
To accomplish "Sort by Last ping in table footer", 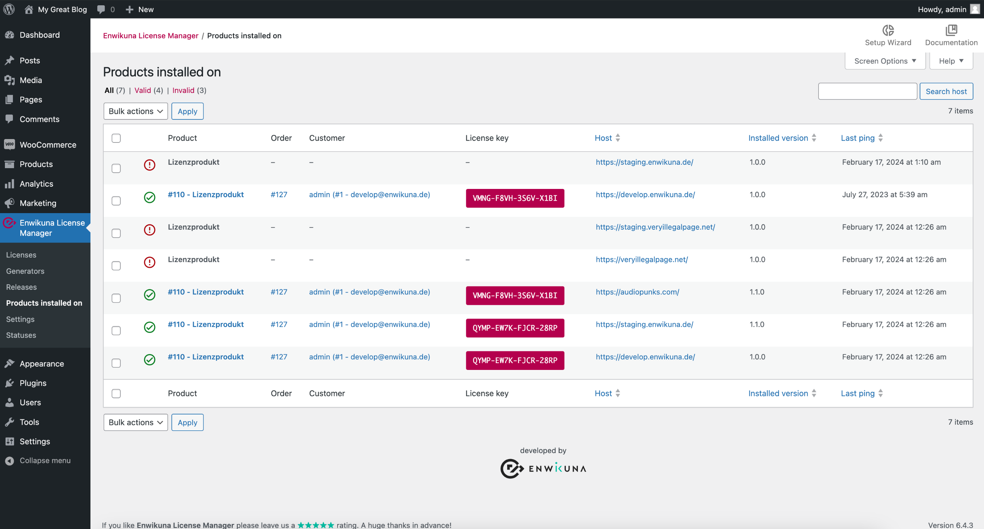I will click(862, 393).
